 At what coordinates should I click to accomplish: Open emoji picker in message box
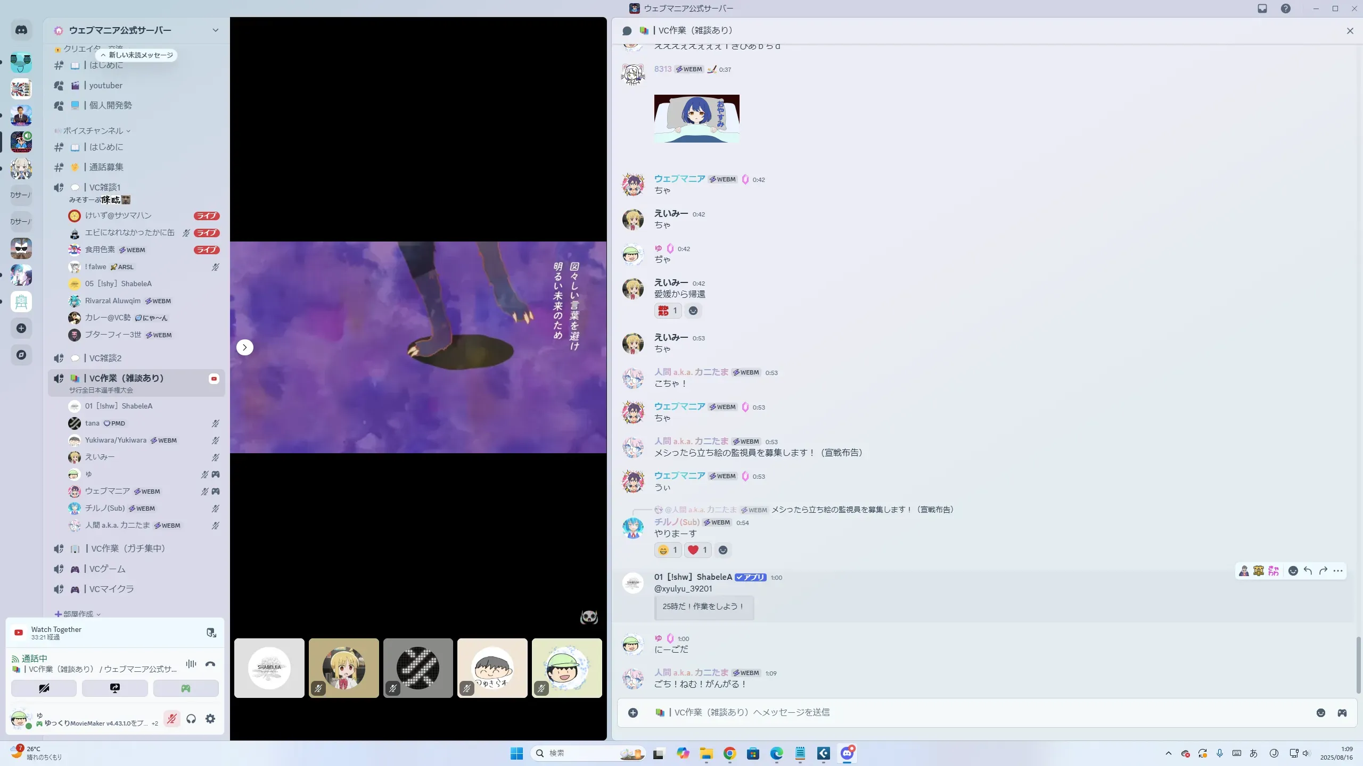(1321, 713)
